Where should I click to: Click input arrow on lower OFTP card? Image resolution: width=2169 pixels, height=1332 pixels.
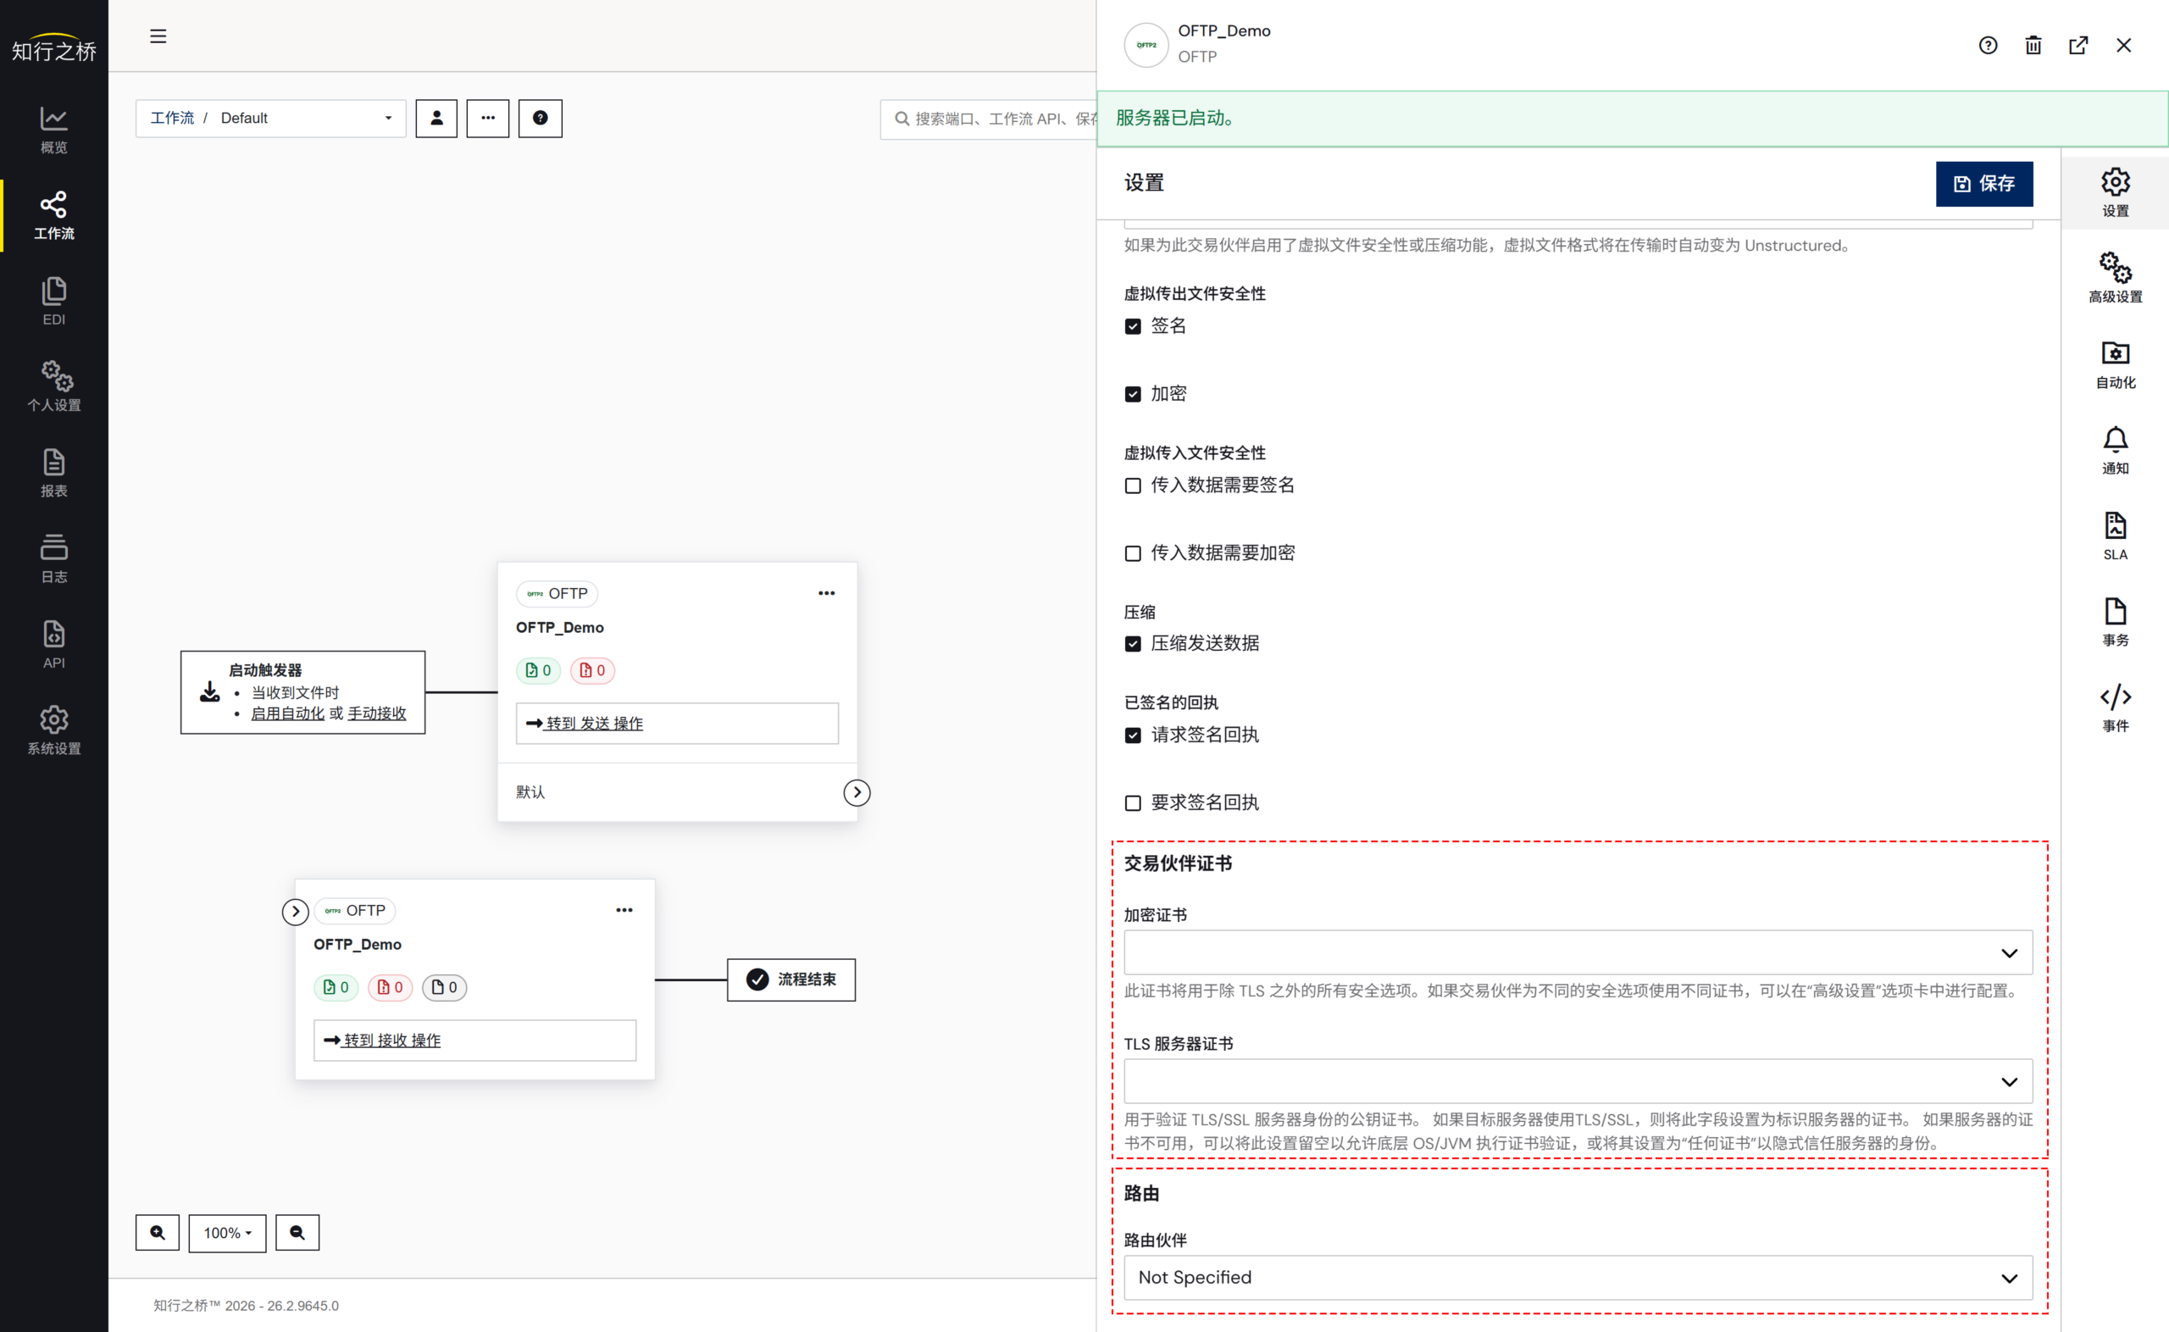(295, 911)
